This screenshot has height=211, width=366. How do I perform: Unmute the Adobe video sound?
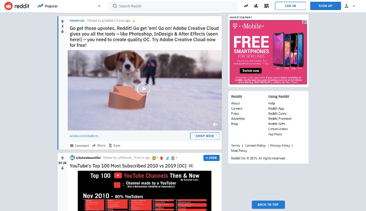[x=215, y=124]
